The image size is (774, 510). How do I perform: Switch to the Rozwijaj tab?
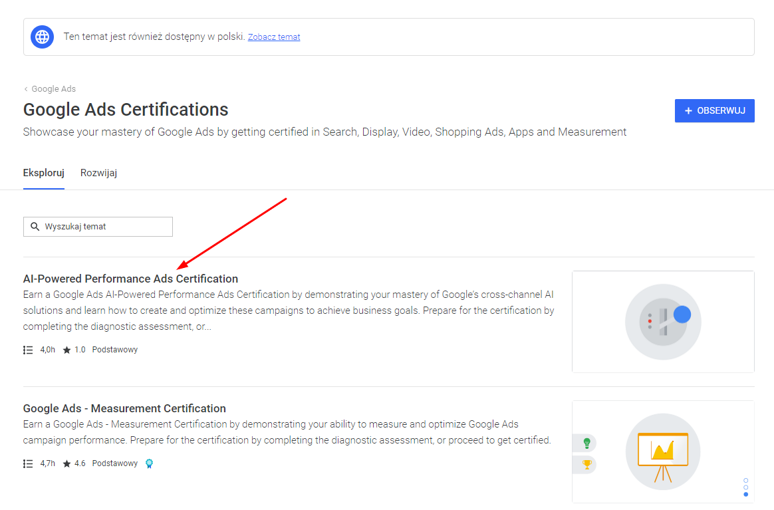point(98,173)
